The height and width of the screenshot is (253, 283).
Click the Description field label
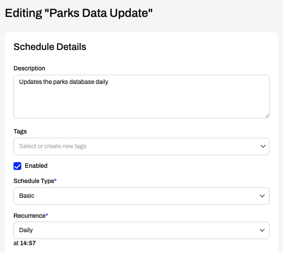click(x=29, y=68)
